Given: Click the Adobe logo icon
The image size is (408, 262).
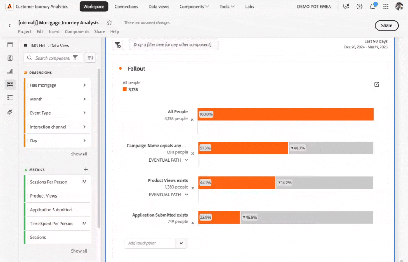Looking at the screenshot, I should [10, 7].
